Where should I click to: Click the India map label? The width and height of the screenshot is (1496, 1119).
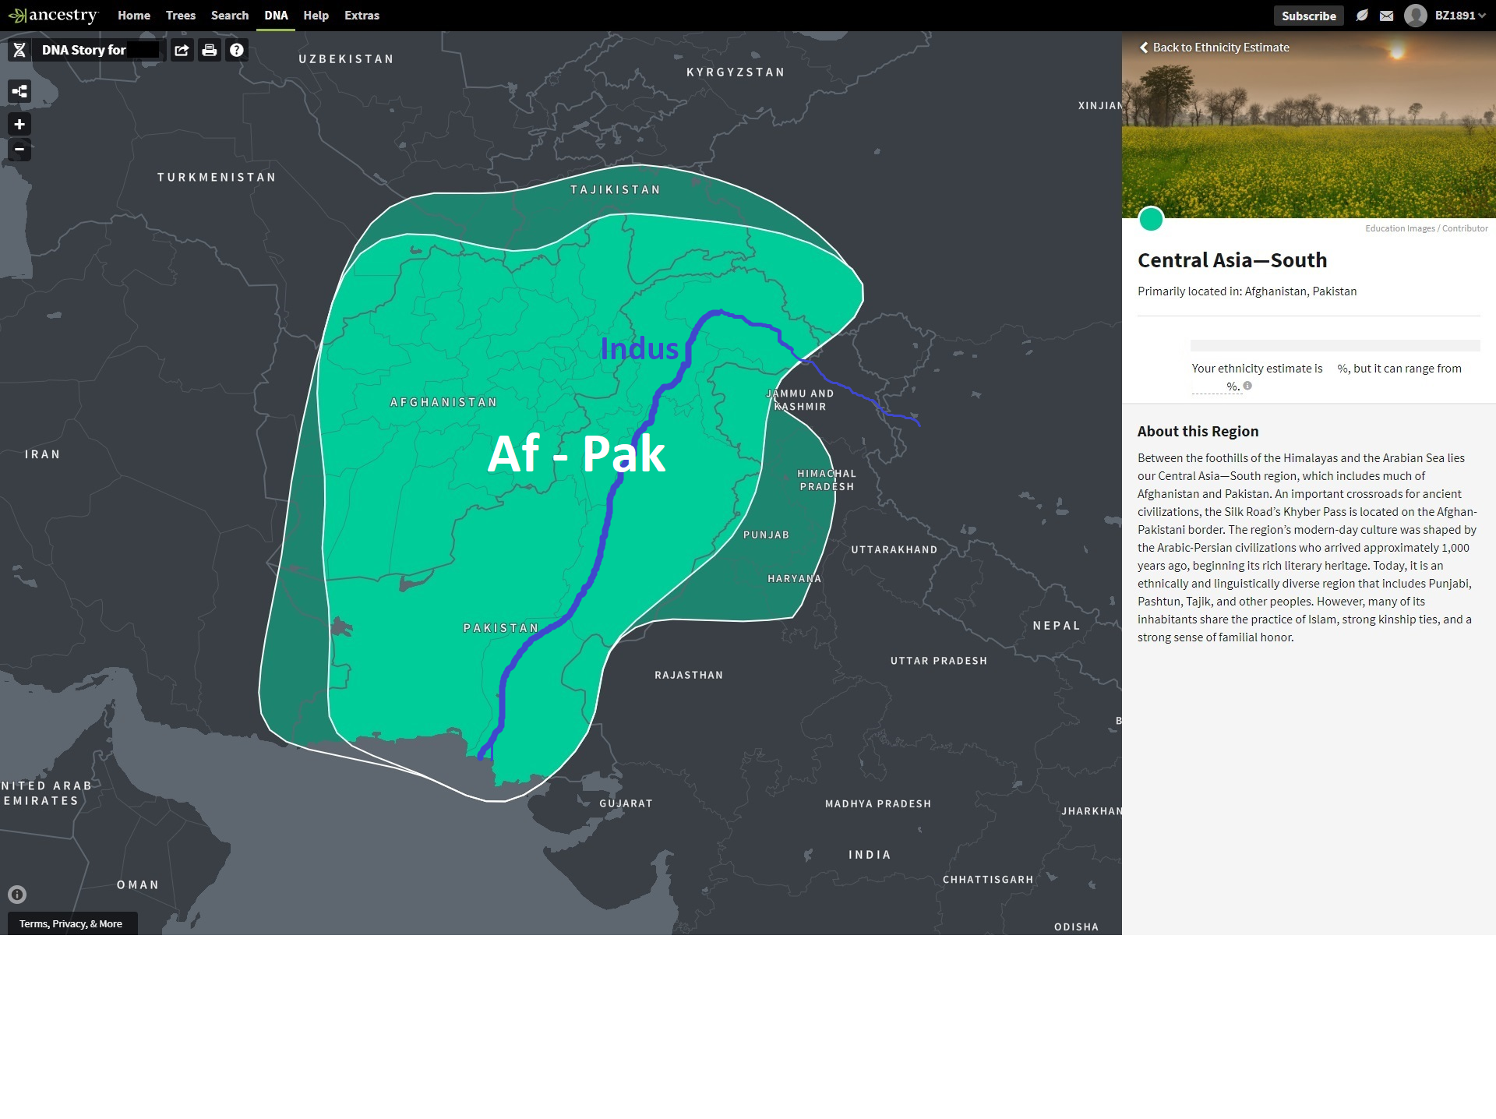point(870,855)
